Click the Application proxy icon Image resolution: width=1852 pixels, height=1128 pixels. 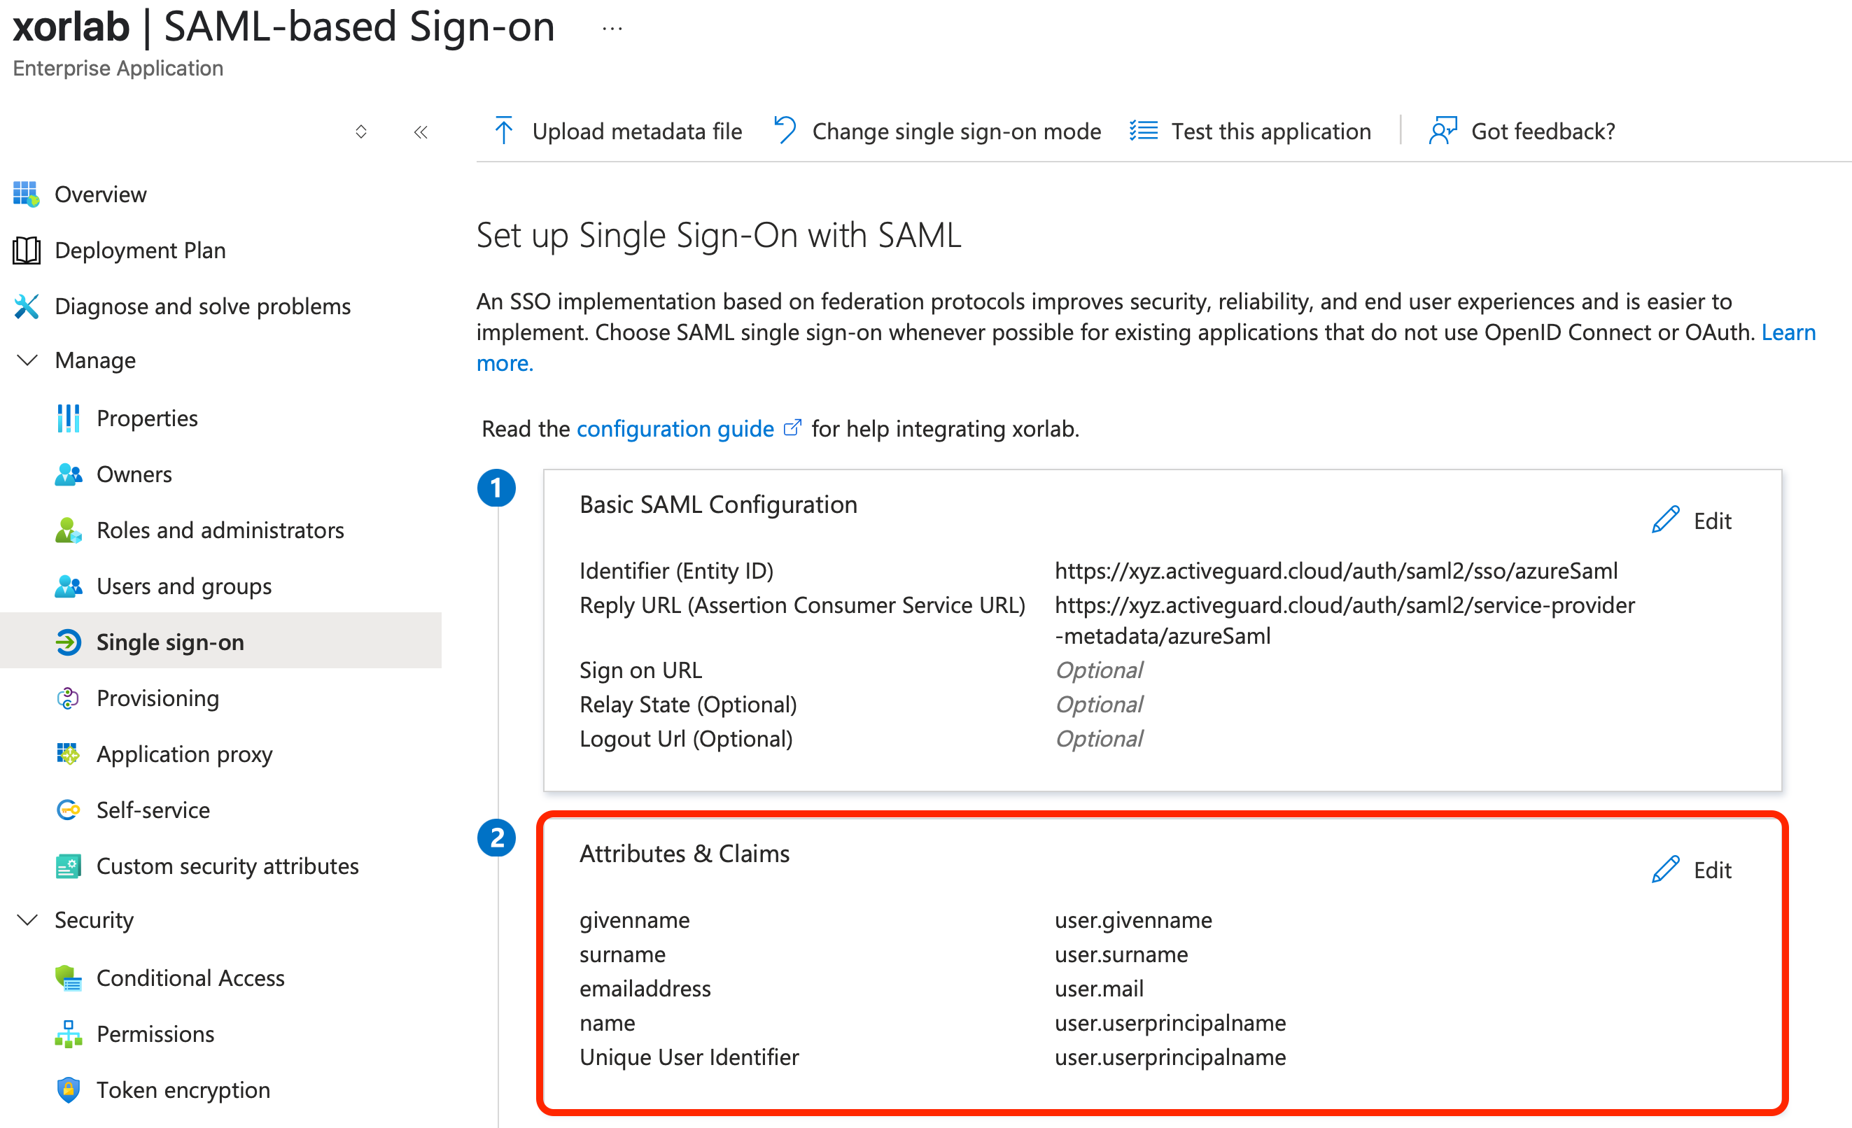[69, 754]
